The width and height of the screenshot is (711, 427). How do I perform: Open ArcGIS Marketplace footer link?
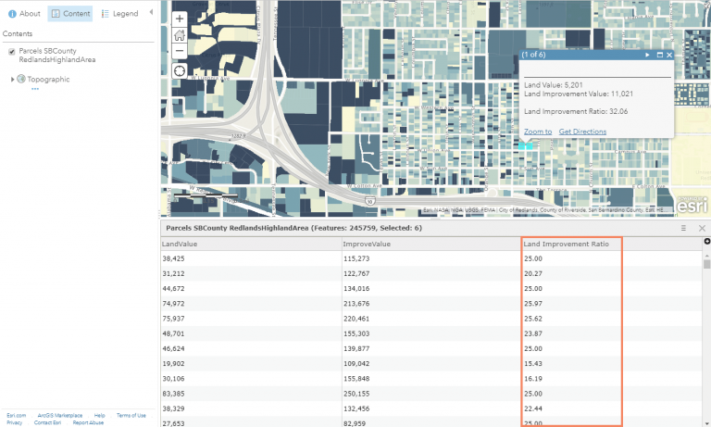tap(60, 415)
